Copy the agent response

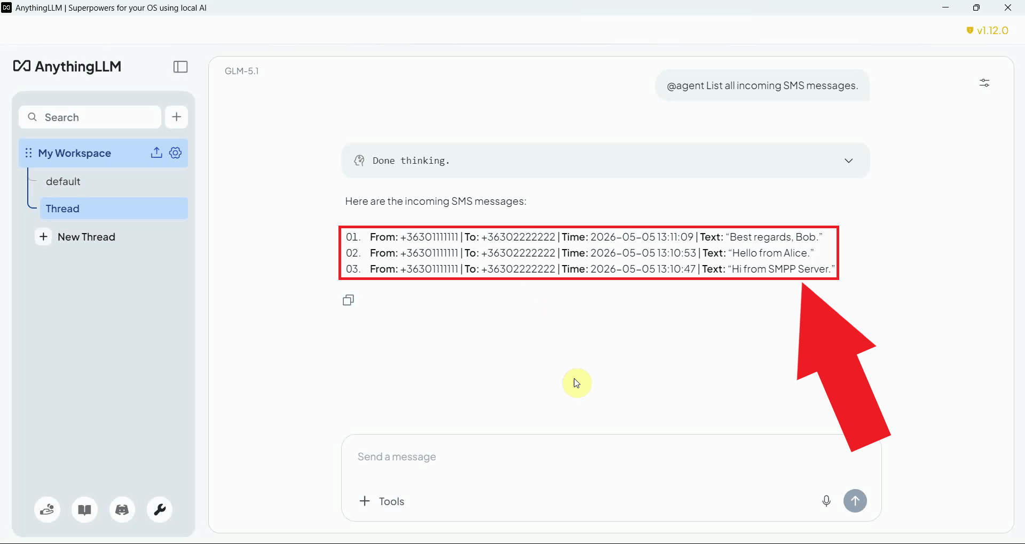point(348,300)
